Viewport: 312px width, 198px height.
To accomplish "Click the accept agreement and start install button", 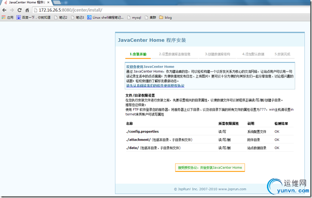I will 210,168.
